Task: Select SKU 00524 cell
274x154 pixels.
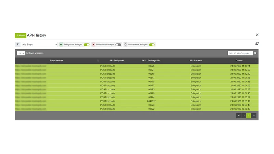Action: coord(151,70)
